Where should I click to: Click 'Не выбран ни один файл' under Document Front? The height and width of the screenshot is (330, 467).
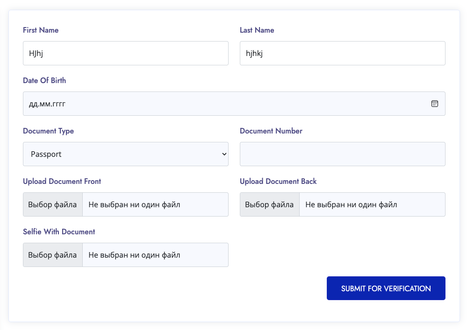coord(134,204)
